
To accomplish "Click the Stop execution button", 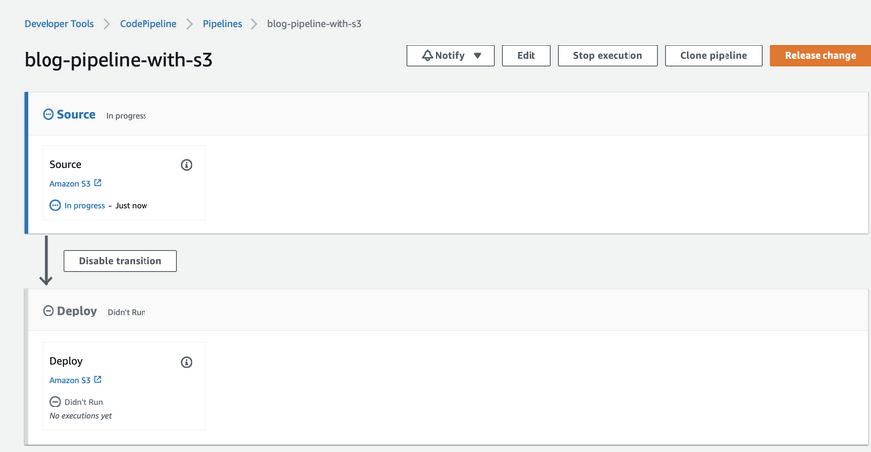I will (608, 56).
